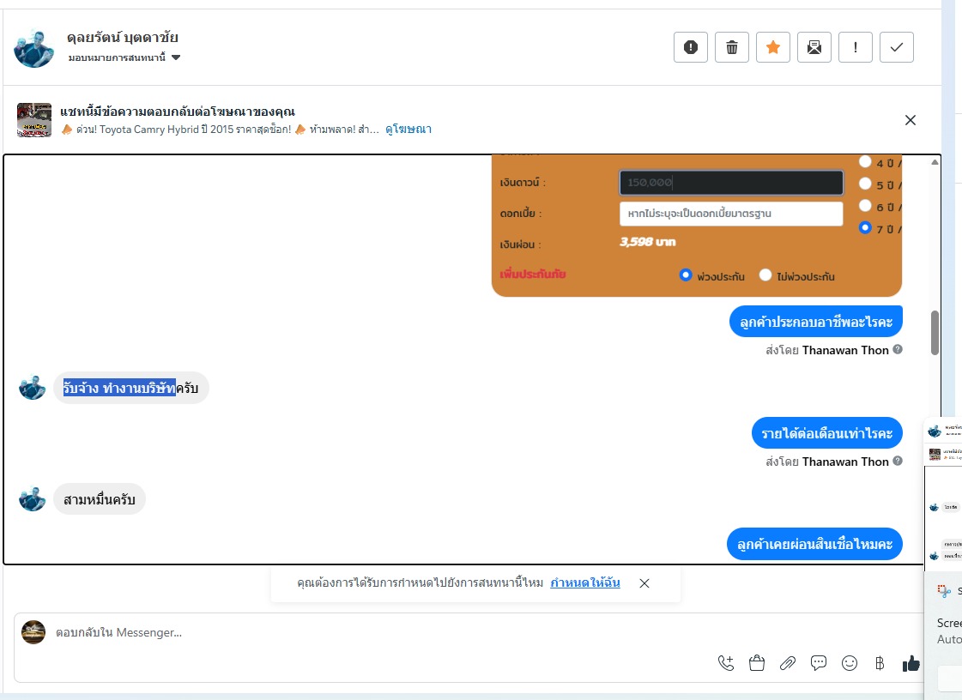Send a thumbs up like

point(911,663)
